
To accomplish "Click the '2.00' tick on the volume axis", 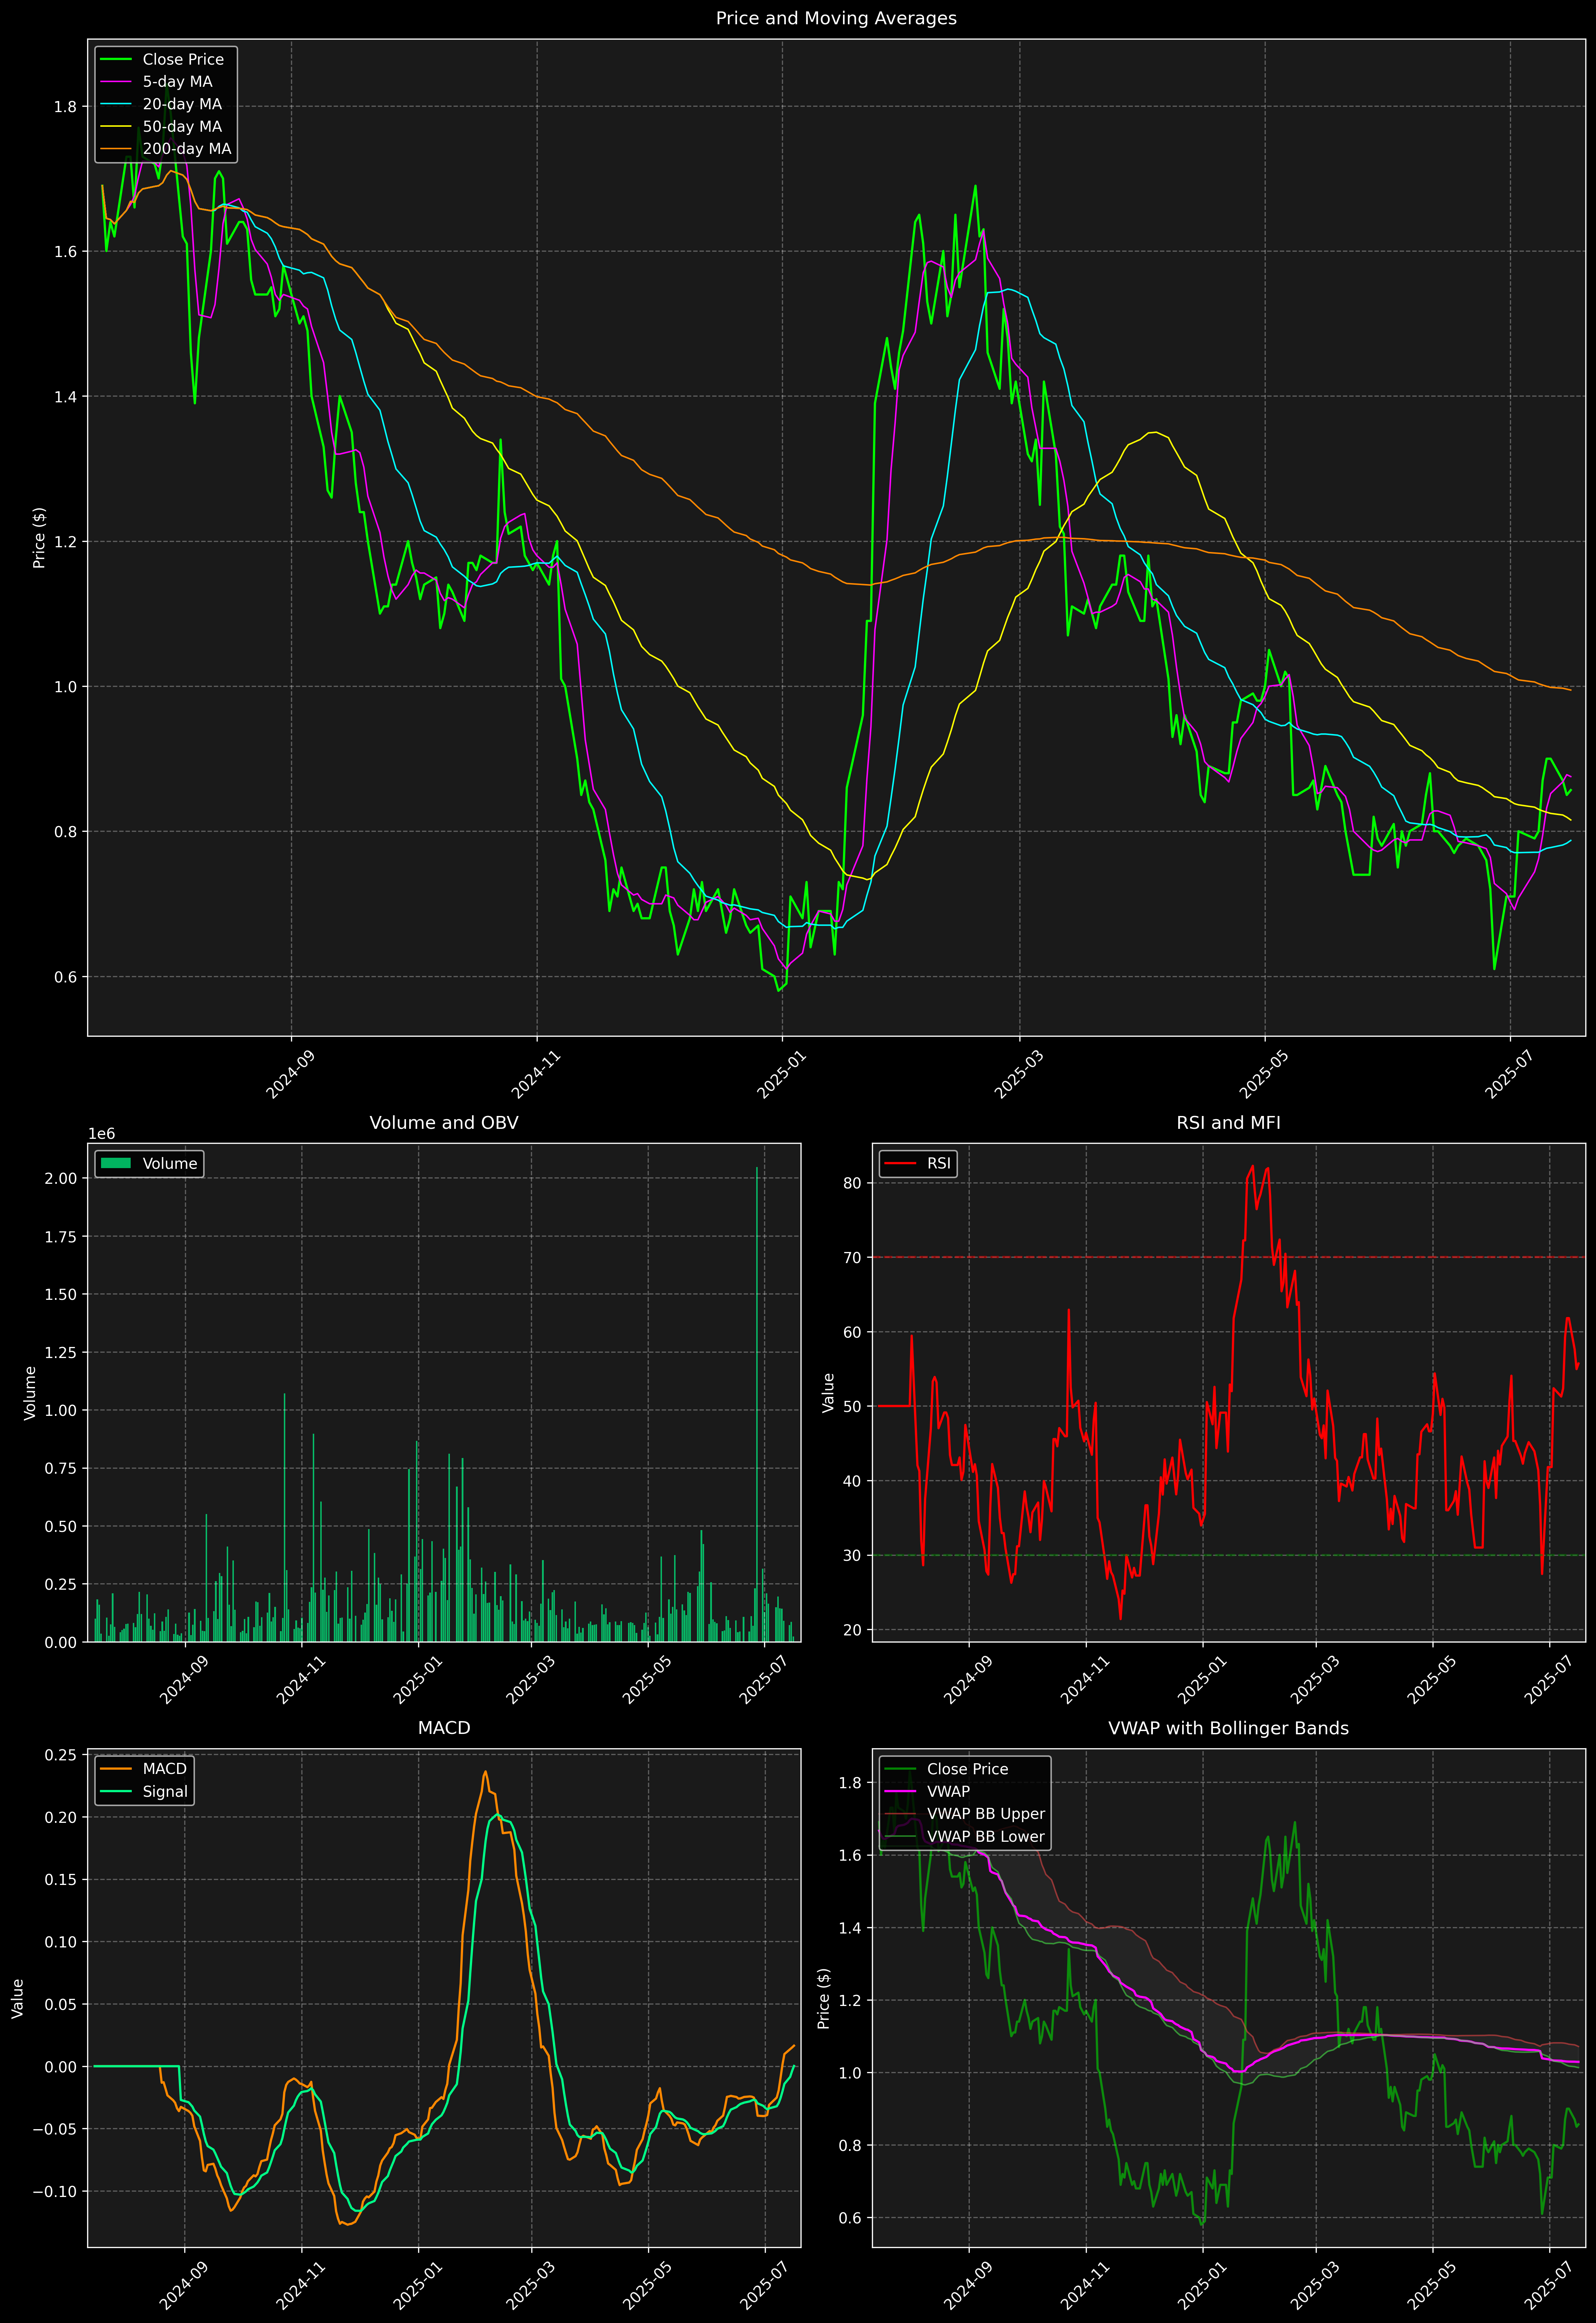I will click(61, 1178).
